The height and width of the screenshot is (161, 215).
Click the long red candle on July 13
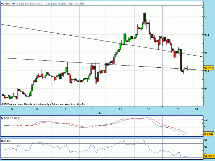pos(181,59)
